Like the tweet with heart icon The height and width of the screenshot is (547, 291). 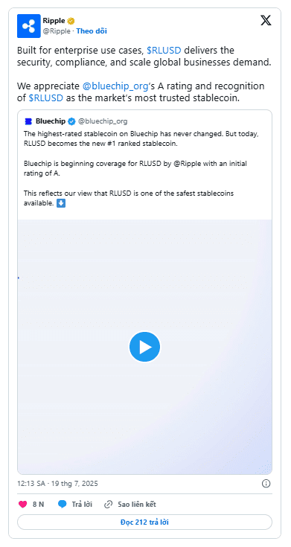22,504
